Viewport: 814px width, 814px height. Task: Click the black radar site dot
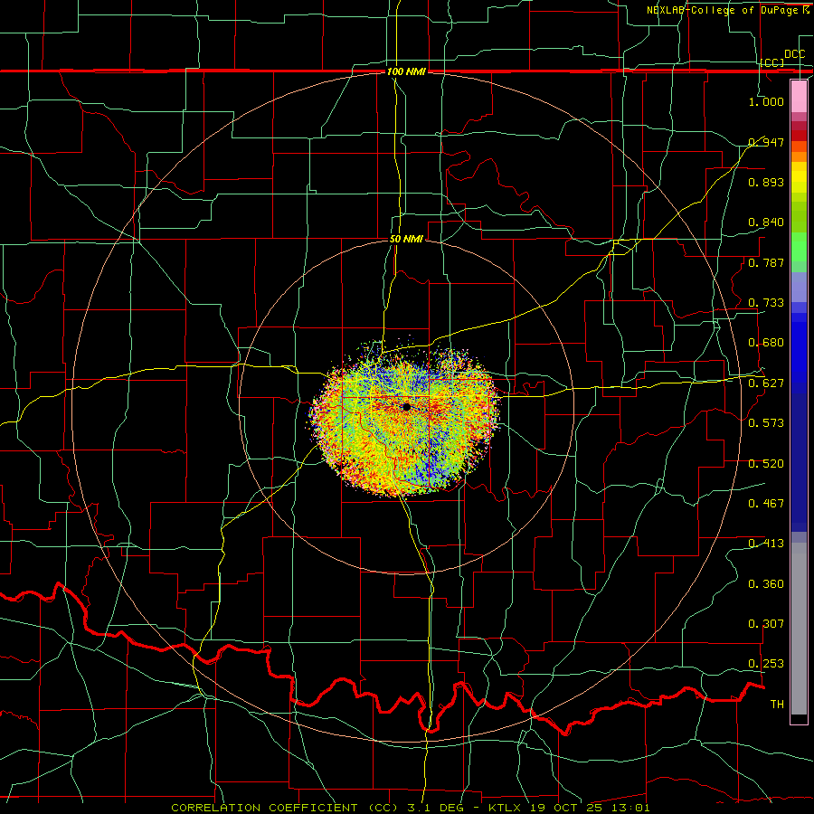(406, 407)
